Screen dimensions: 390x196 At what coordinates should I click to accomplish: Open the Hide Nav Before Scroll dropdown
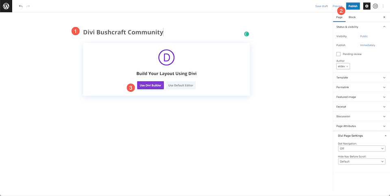click(362, 162)
